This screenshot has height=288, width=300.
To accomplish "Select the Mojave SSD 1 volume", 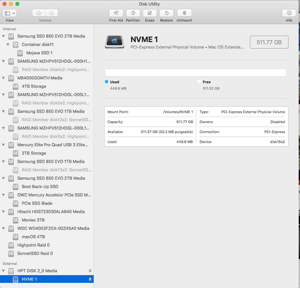I will click(47, 53).
